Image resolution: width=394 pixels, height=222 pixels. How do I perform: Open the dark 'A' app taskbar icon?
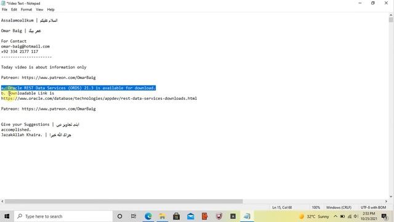[233, 216]
